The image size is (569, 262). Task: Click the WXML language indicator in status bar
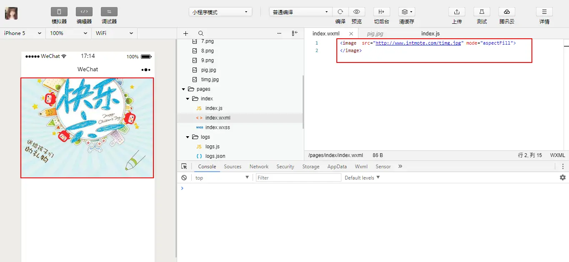click(557, 155)
